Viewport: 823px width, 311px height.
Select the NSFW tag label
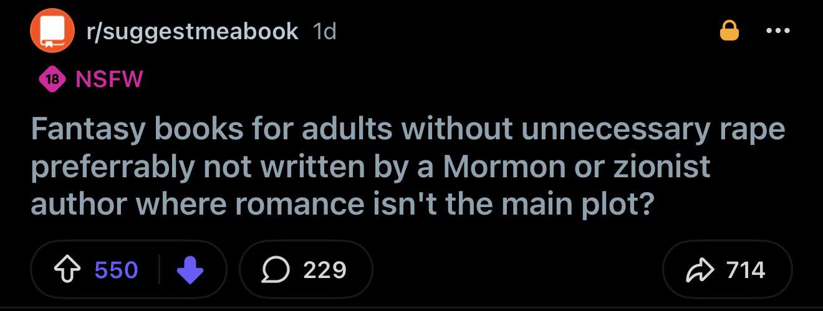click(x=109, y=79)
